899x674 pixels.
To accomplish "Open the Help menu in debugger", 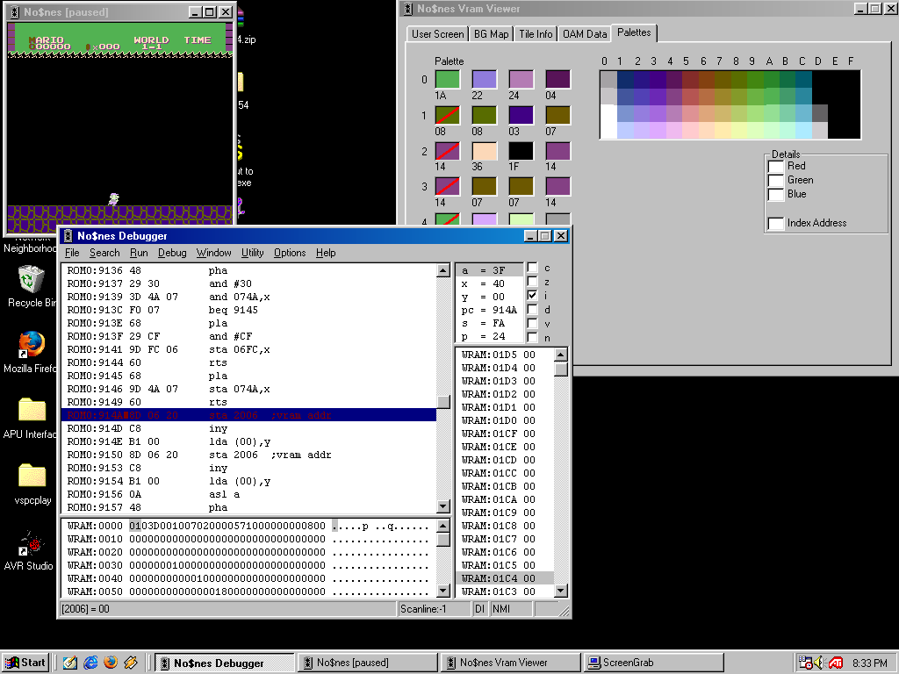I will (x=326, y=253).
